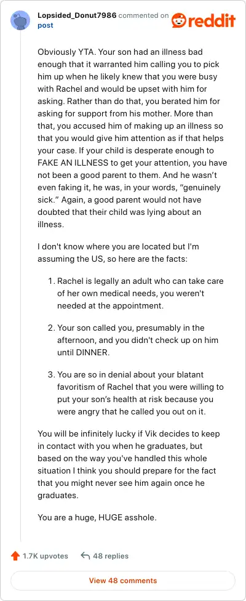Click the "Obviously YTA" opening paragraph
This screenshot has width=246, height=601.
click(132, 138)
